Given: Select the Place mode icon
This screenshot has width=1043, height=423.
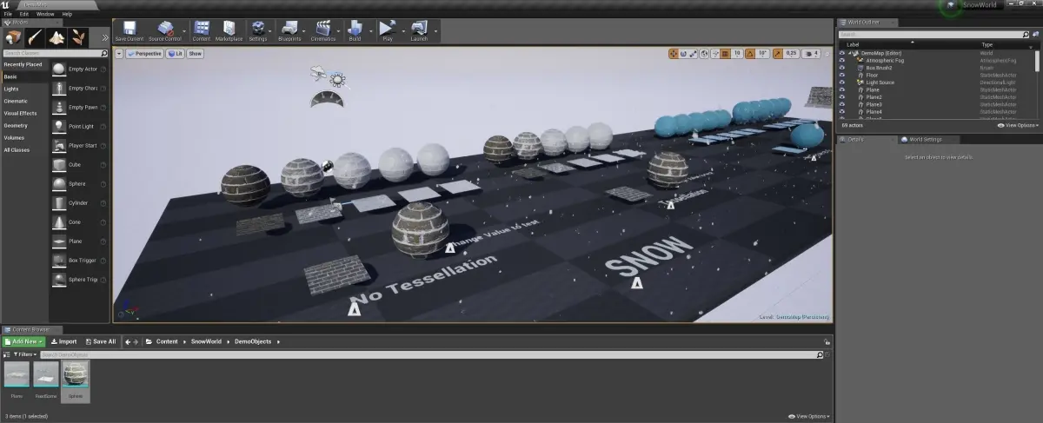Looking at the screenshot, I should pyautogui.click(x=13, y=37).
